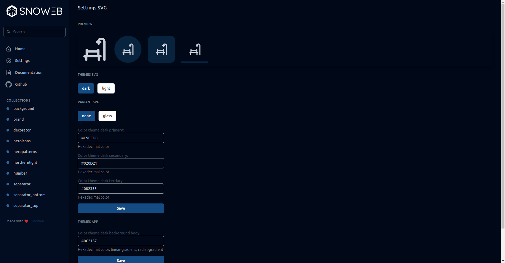Viewport: 505px width, 263px height.
Task: Edit the dark primary color value #C9CED8
Action: point(121,138)
